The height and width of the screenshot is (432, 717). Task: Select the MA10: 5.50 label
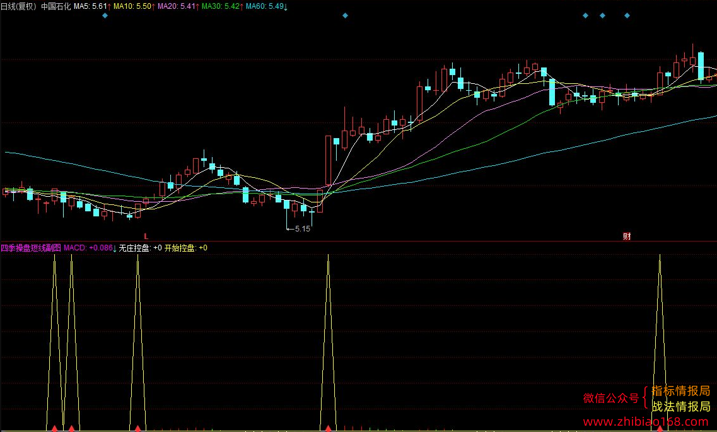click(x=134, y=6)
